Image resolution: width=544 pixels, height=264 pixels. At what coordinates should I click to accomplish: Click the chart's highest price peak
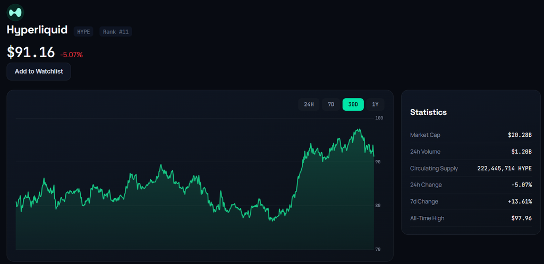[360, 129]
